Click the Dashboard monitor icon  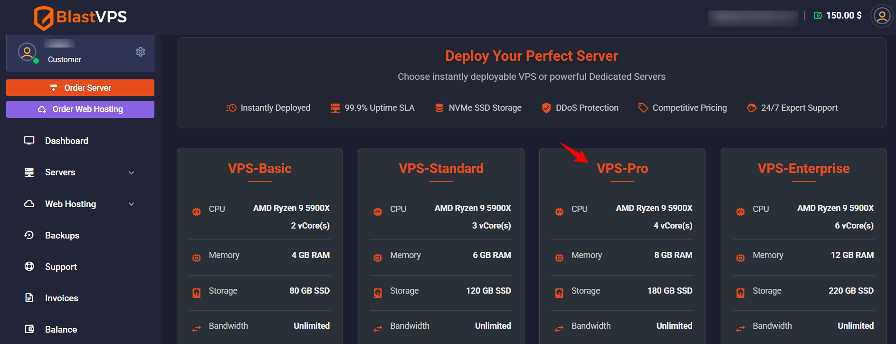point(29,141)
